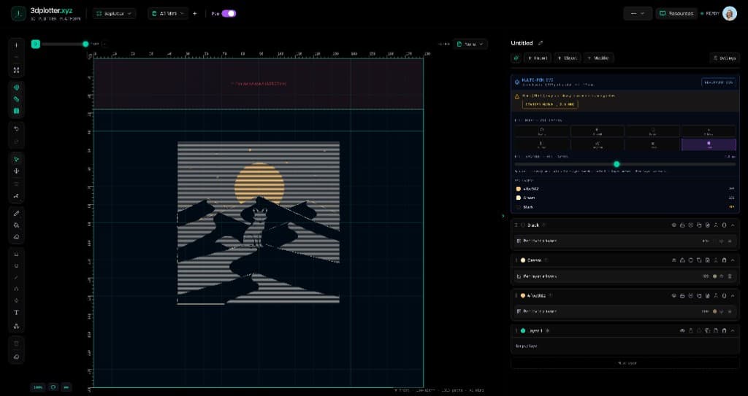Open the dropdown at the canvas top-right corner
The image size is (748, 396).
coord(470,44)
